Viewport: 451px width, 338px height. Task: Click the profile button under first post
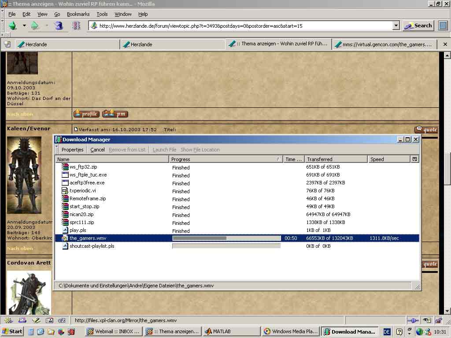click(86, 114)
